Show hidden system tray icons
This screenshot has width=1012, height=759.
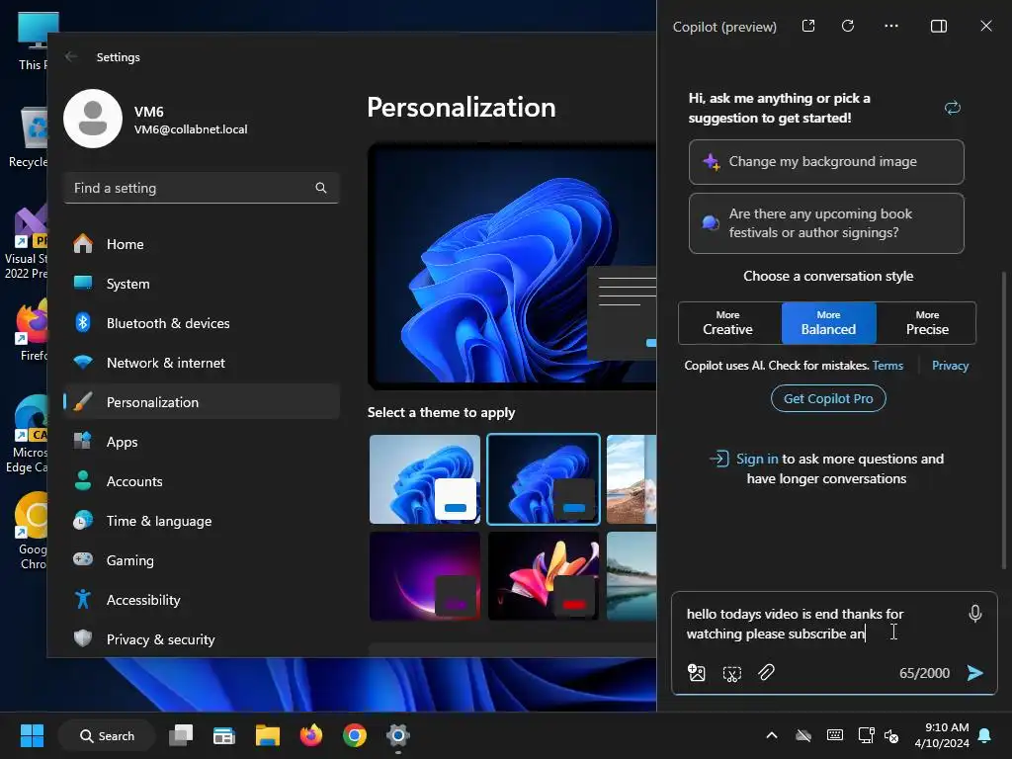coord(771,735)
